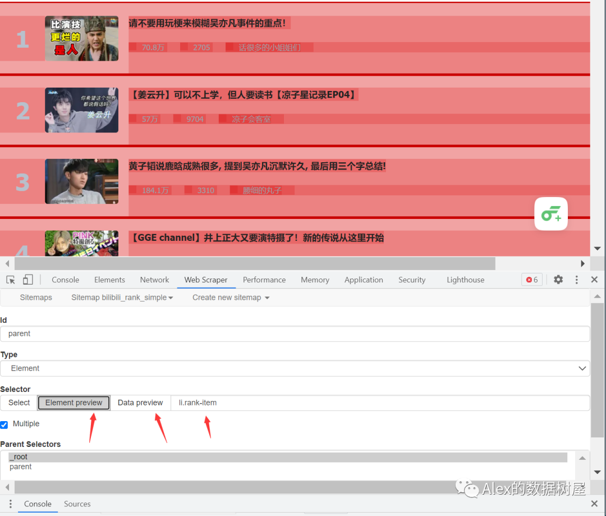606x516 pixels.
Task: Select parent in Parent Selectors list
Action: tap(288, 467)
